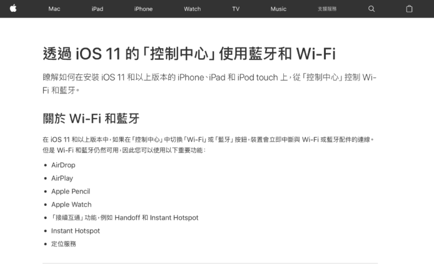Click the intro paragraph starting with 瞭解如何
Viewport: 434px width, 264px height.
209,84
